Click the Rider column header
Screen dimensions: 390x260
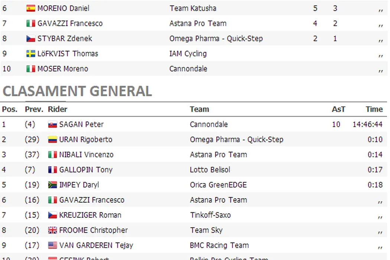[58, 109]
